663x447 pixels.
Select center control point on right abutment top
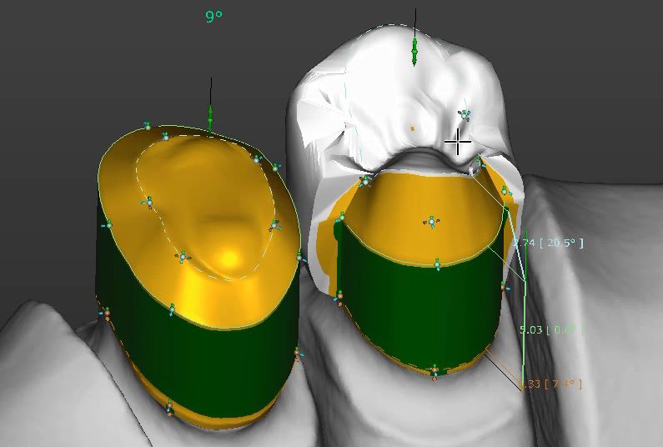point(431,222)
